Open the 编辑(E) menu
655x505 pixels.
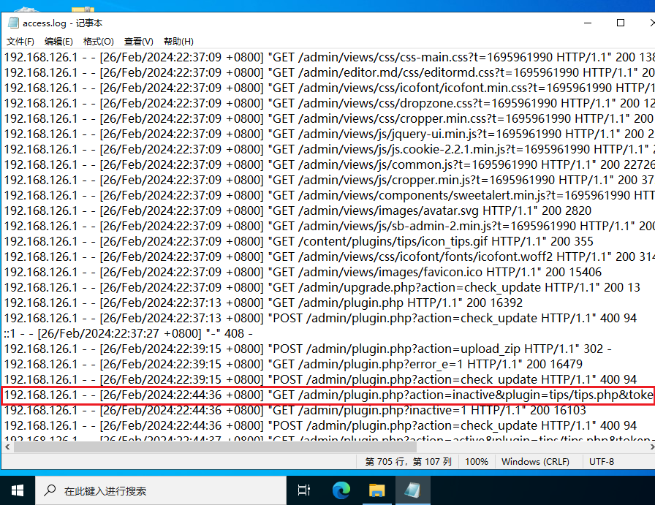coord(58,42)
